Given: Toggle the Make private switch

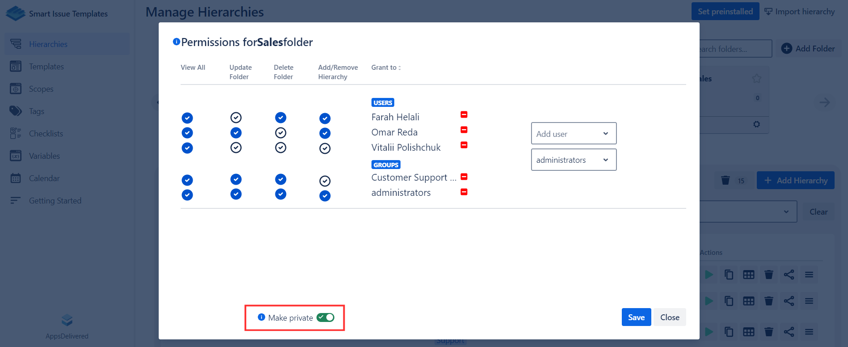Looking at the screenshot, I should pyautogui.click(x=325, y=317).
